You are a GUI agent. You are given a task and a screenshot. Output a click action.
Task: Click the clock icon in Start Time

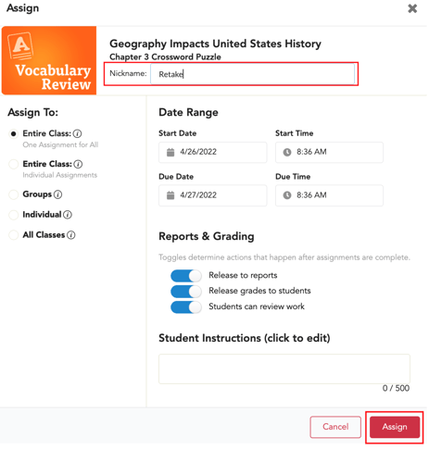click(287, 152)
